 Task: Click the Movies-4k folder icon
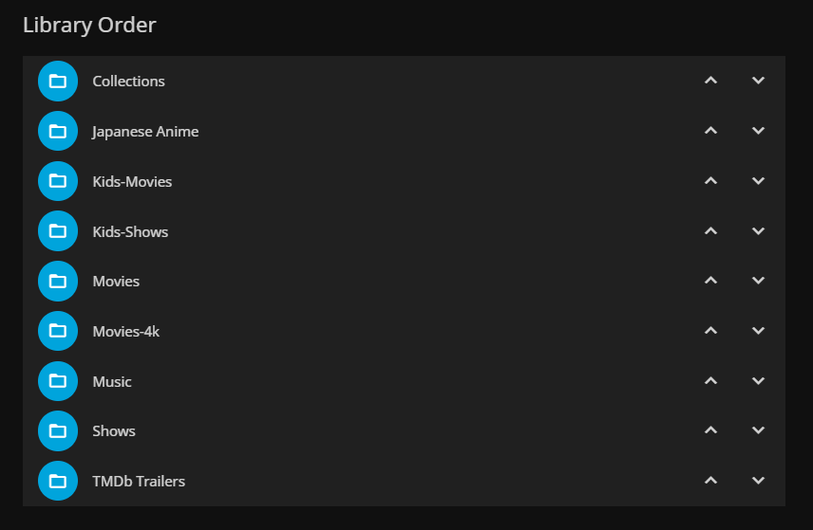pyautogui.click(x=57, y=331)
